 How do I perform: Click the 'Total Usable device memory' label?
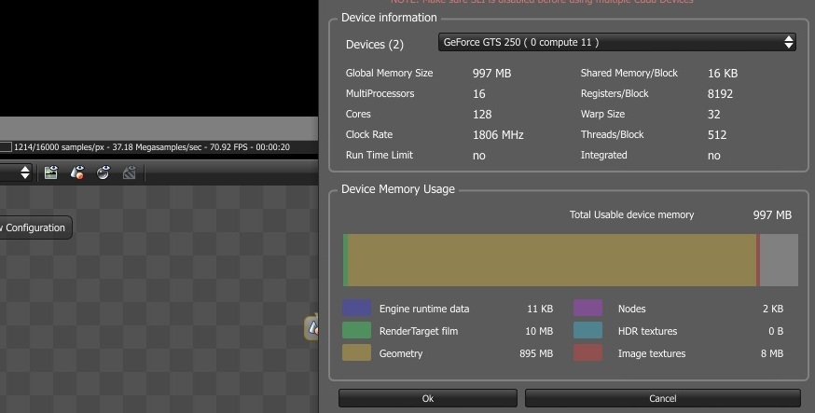pos(631,215)
